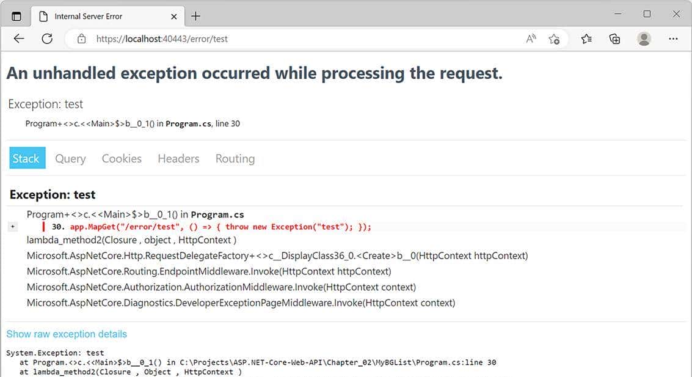Screen dimensions: 692x377
Task: Open Collections
Action: [x=614, y=38]
